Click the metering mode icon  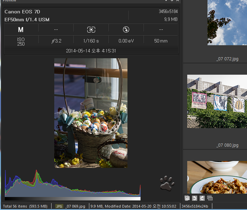pos(91,29)
